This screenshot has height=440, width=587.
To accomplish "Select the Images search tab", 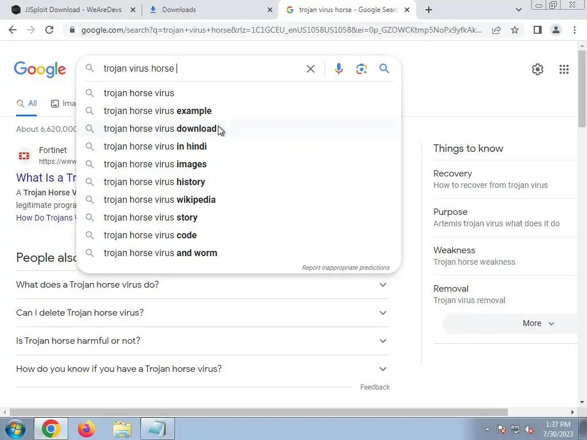I will [x=63, y=104].
